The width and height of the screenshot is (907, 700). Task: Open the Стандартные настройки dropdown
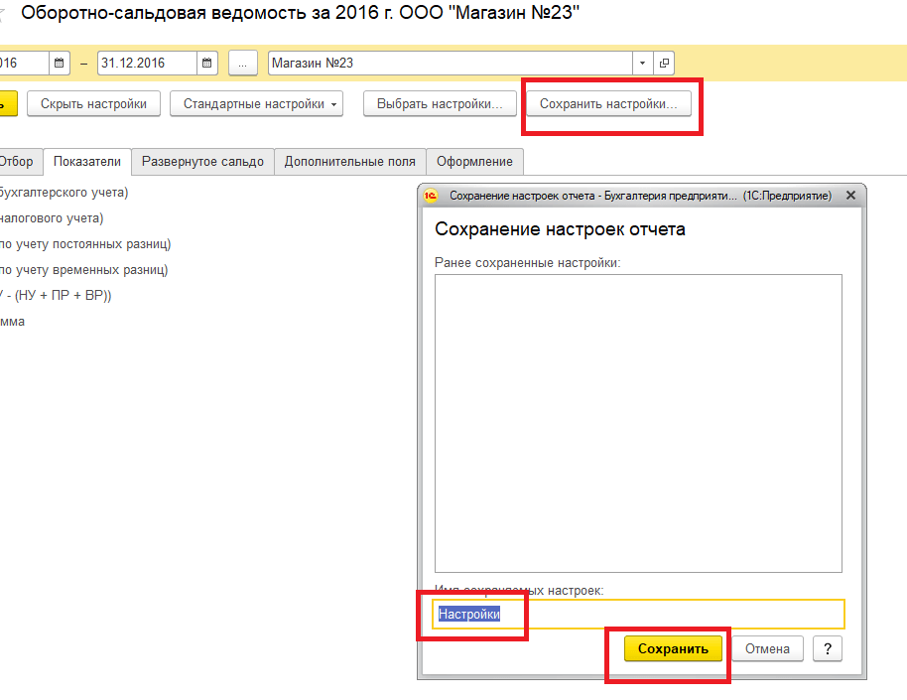pos(256,104)
